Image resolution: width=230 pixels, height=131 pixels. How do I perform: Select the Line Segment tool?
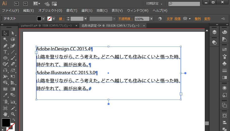[x=13, y=52]
